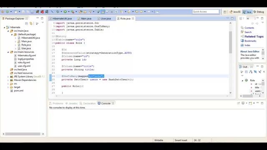Screen dimensions: 267x150
Task: Click the Search icon in Help panel
Action: (242, 32)
